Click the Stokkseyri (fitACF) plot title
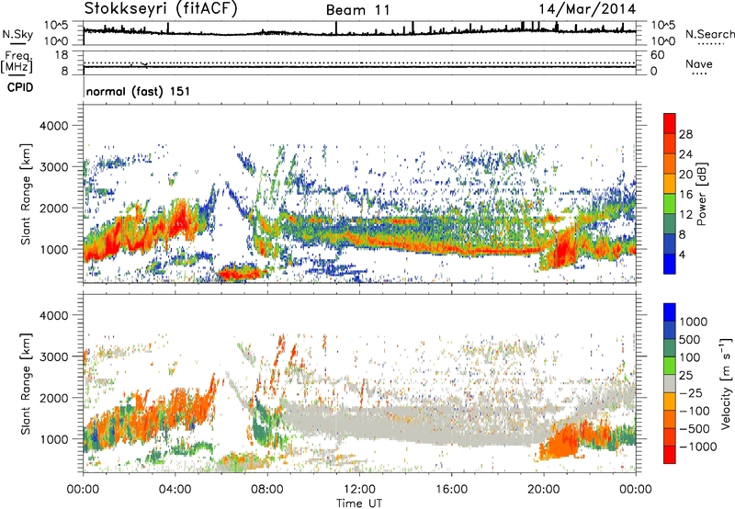 pos(161,9)
